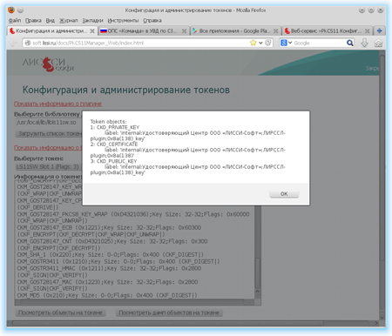Open the Вид menu
392x336 pixels.
click(51, 21)
